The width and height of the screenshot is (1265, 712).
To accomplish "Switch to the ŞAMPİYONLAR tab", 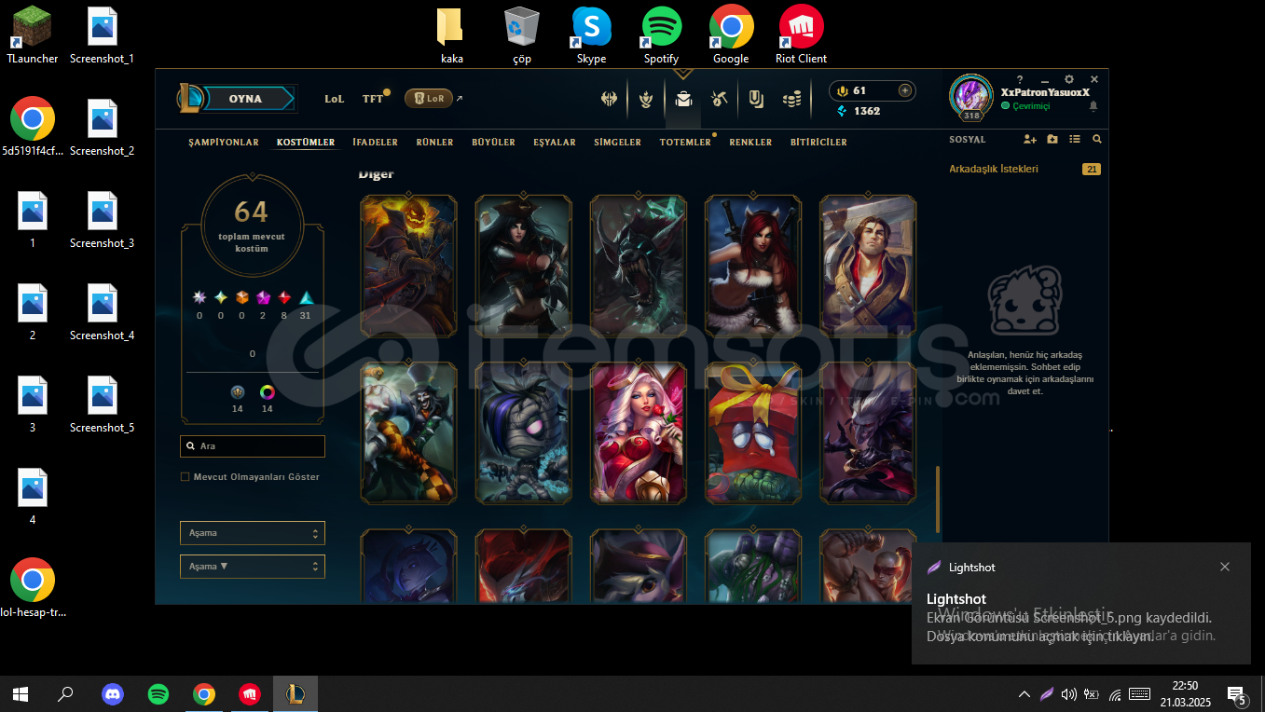I will (224, 143).
